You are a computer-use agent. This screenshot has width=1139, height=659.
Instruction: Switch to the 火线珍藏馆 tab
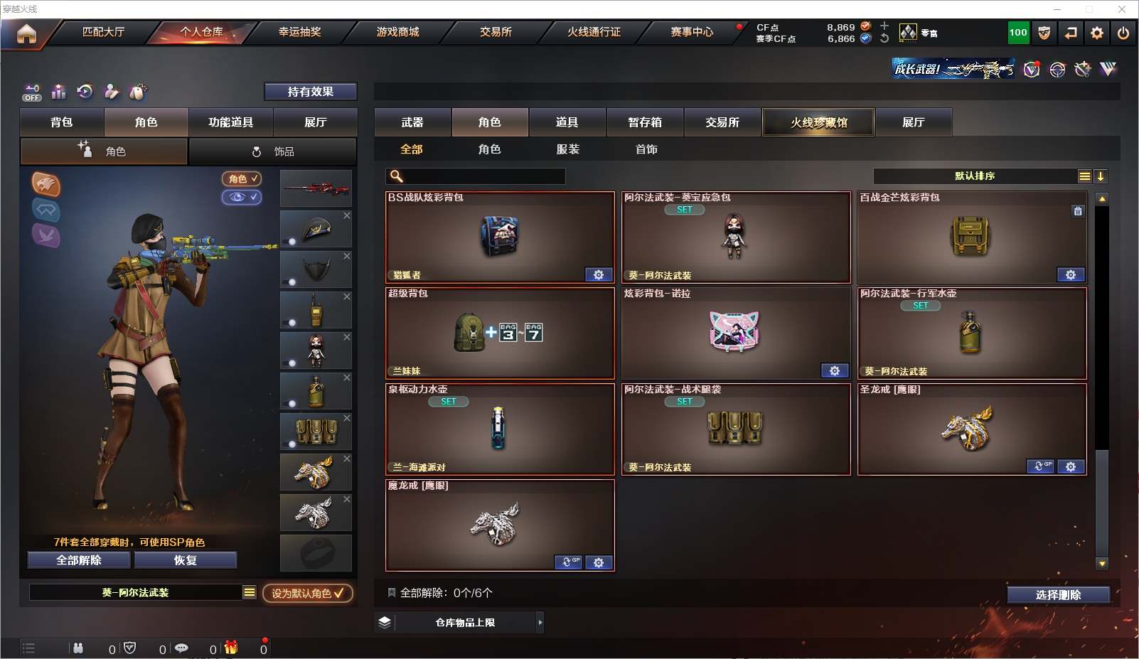(x=818, y=122)
